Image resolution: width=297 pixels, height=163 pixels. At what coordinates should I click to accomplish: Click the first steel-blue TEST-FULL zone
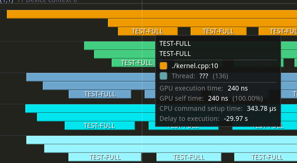coord(100,94)
